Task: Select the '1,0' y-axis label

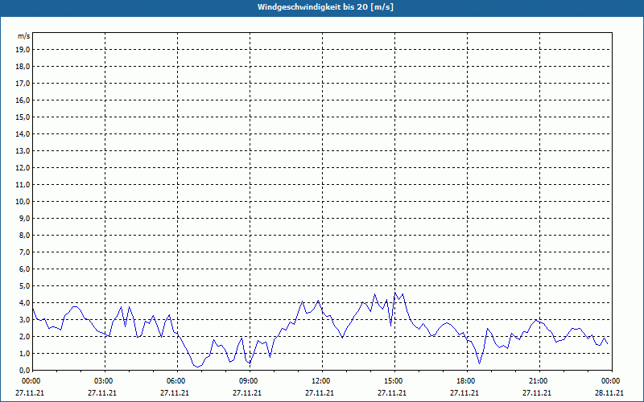Action: point(24,353)
